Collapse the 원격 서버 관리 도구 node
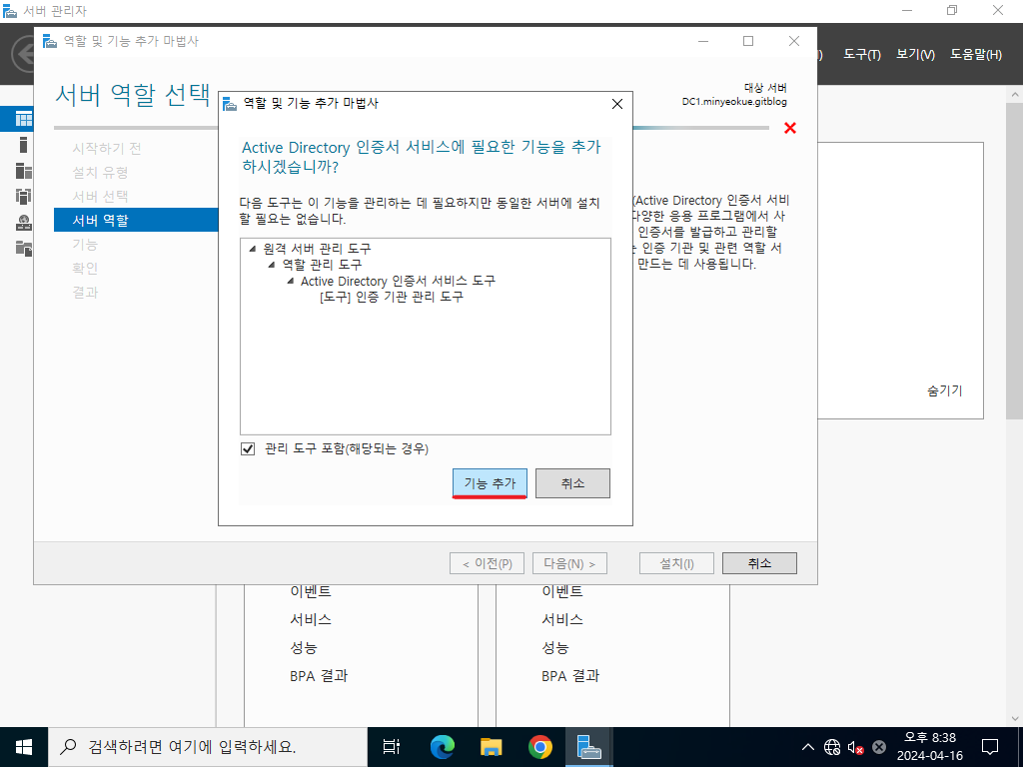This screenshot has width=1023, height=767. (253, 249)
